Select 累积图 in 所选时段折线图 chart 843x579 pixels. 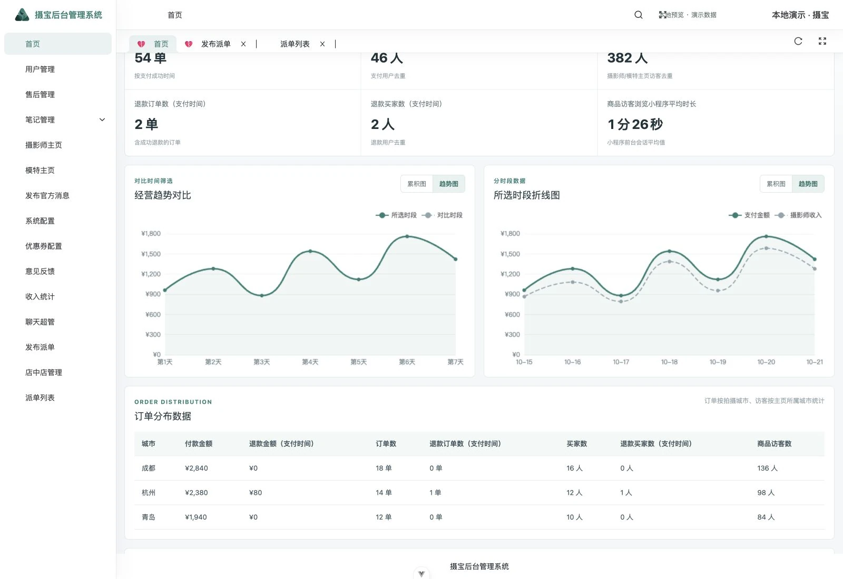776,184
